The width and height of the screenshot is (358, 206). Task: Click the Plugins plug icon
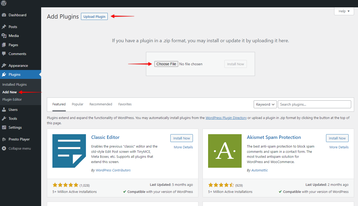pyautogui.click(x=4, y=74)
